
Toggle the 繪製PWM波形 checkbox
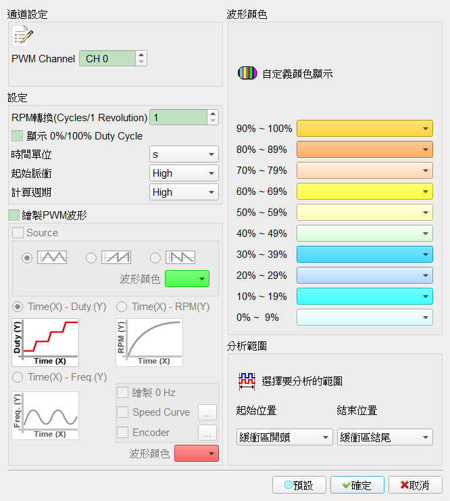14,215
